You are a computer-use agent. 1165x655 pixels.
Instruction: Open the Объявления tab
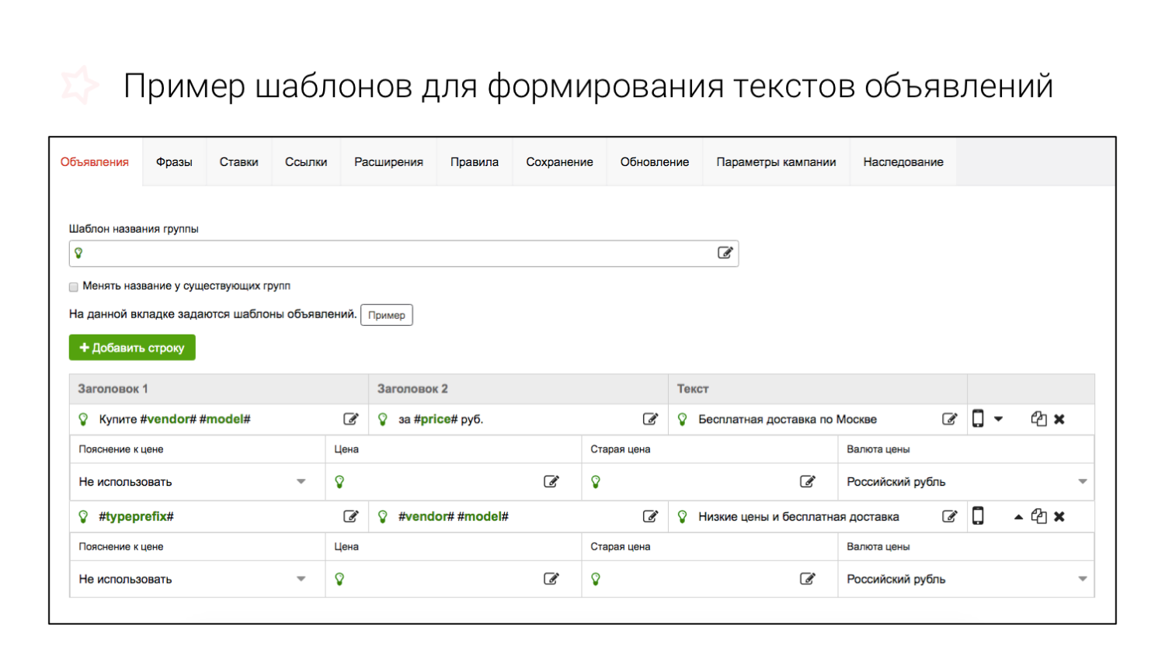[x=95, y=162]
